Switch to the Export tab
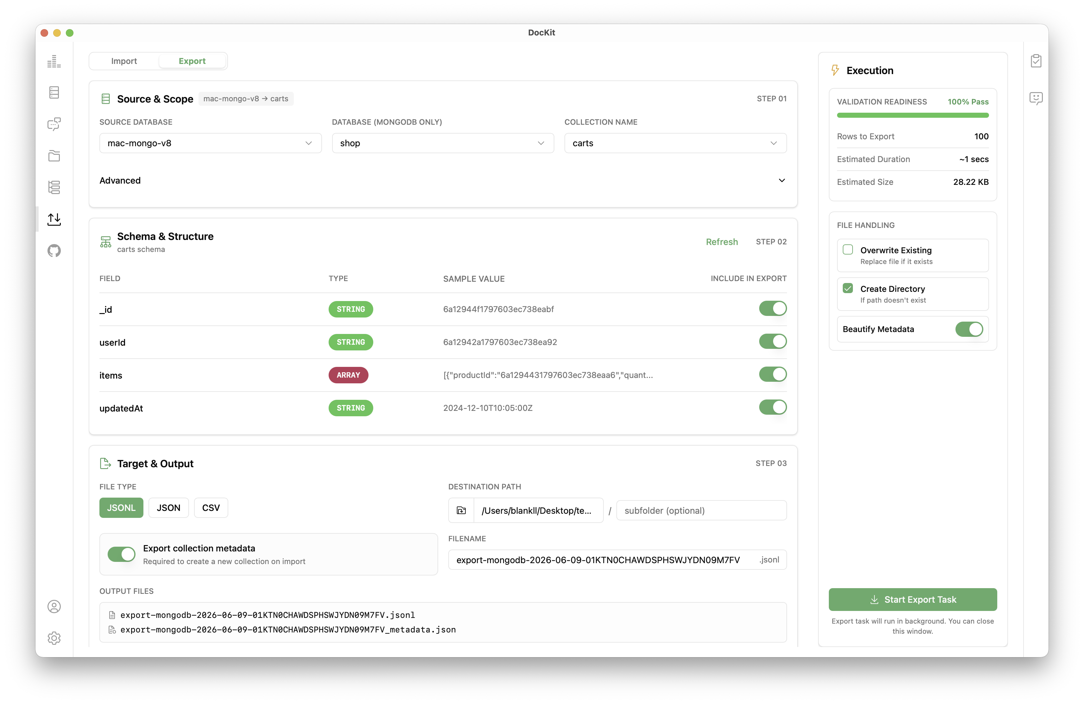 click(192, 61)
